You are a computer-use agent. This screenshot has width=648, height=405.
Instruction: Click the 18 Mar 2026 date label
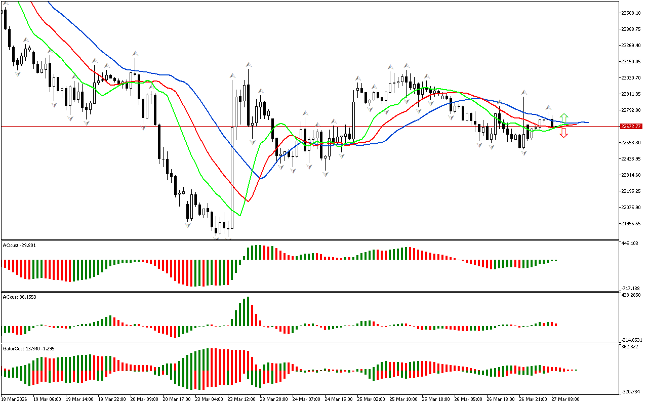click(15, 399)
